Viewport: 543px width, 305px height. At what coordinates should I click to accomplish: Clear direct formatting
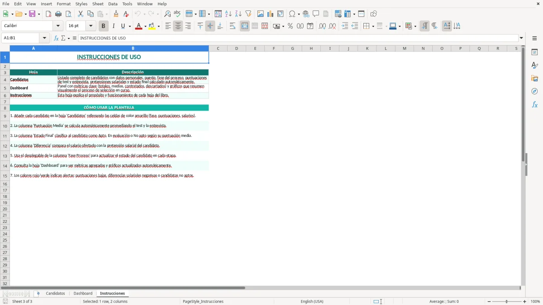coord(126,14)
